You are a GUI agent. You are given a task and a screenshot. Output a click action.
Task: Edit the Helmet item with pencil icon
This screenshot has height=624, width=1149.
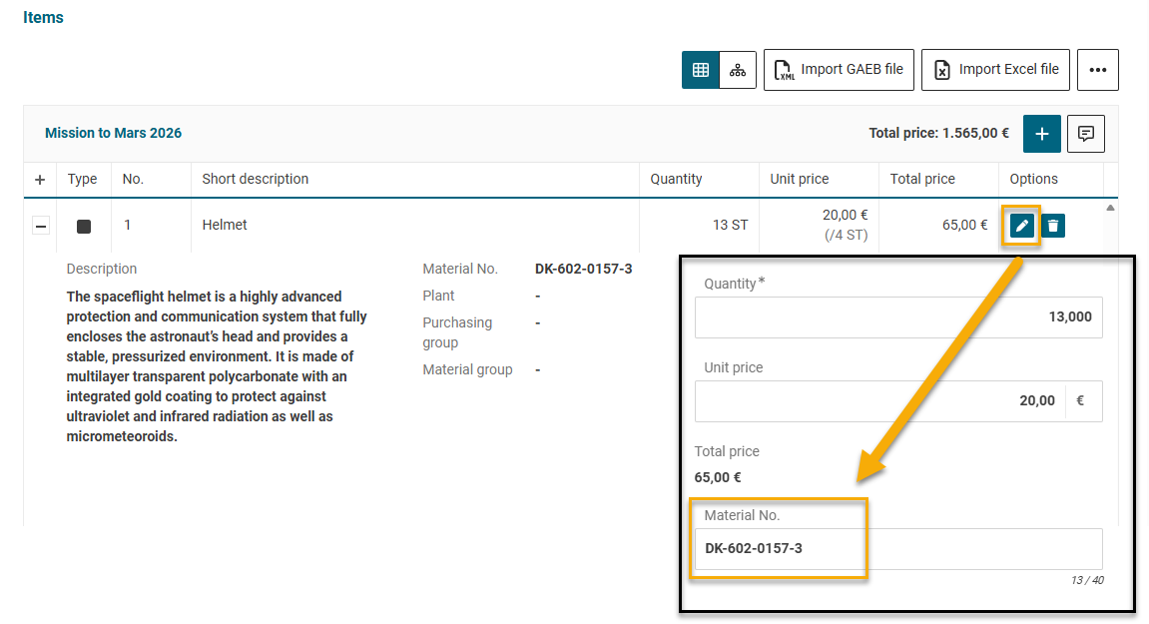click(1021, 226)
